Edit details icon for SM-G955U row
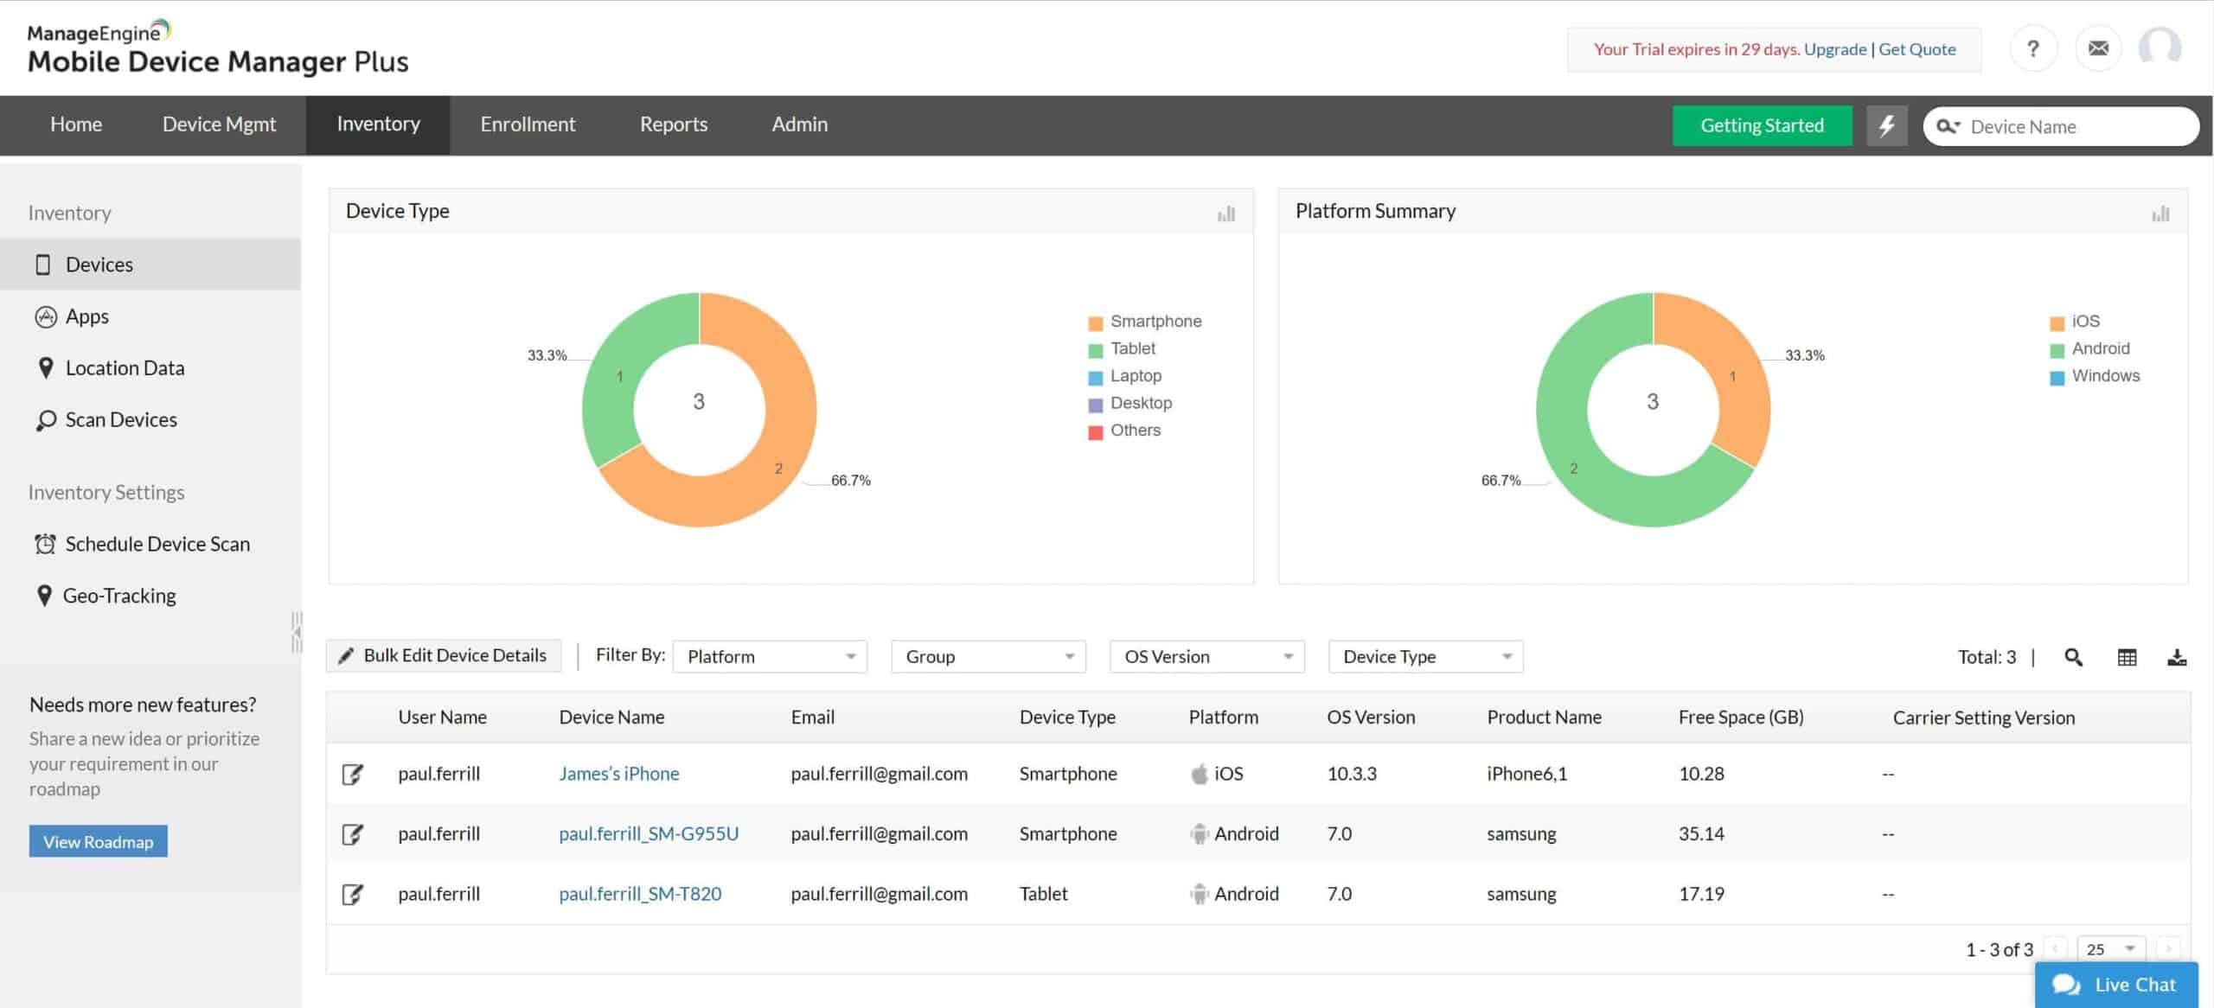Screen dimensions: 2214x1008 coord(352,834)
